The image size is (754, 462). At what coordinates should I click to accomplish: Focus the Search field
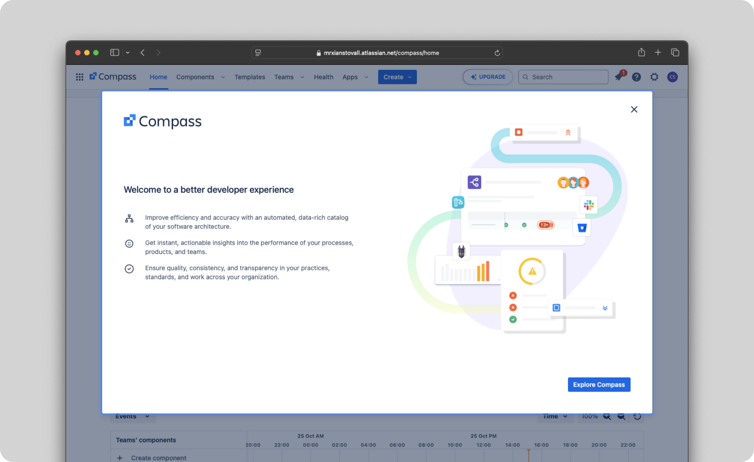pyautogui.click(x=563, y=77)
